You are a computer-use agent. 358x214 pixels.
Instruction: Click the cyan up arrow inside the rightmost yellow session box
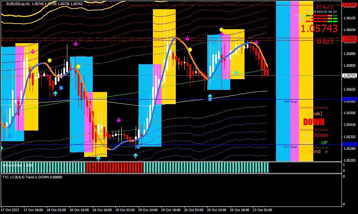tap(236, 72)
